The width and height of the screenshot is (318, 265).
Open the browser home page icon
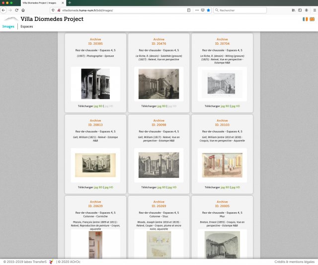click(23, 10)
